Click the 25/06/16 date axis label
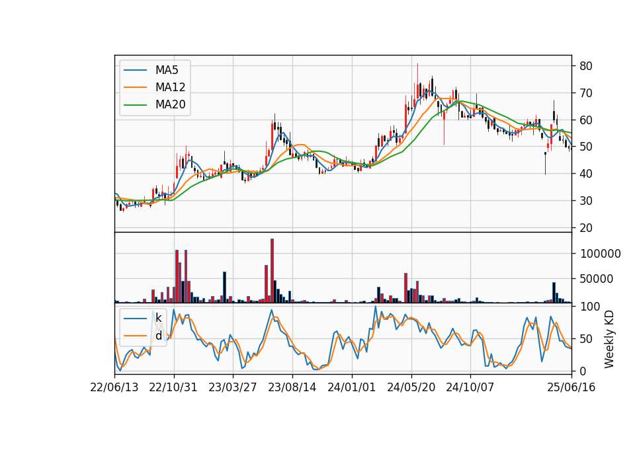The image size is (635, 456). [571, 387]
